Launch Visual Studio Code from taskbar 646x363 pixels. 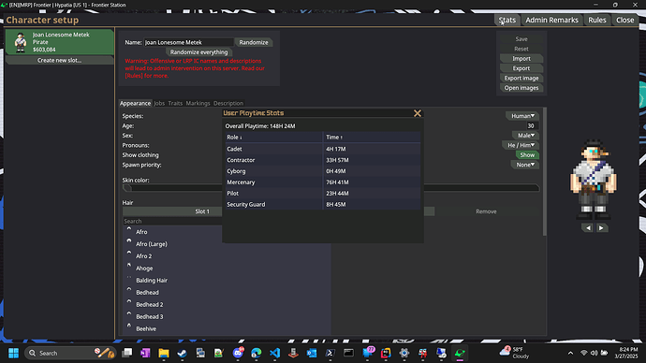[275, 353]
